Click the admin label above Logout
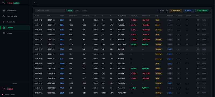215x97 pixels. pos(15,84)
